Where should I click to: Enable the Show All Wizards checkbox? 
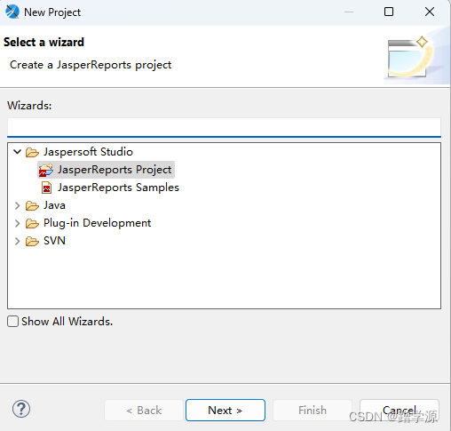coord(12,321)
